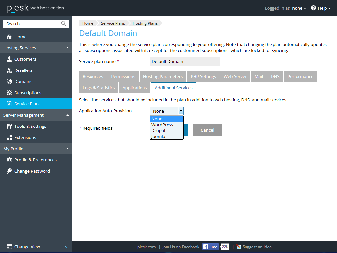Open the Hosting Parameters tab

(163, 76)
